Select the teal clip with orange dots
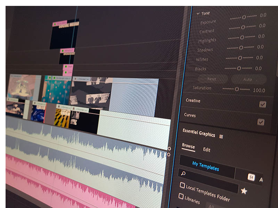 56,90
